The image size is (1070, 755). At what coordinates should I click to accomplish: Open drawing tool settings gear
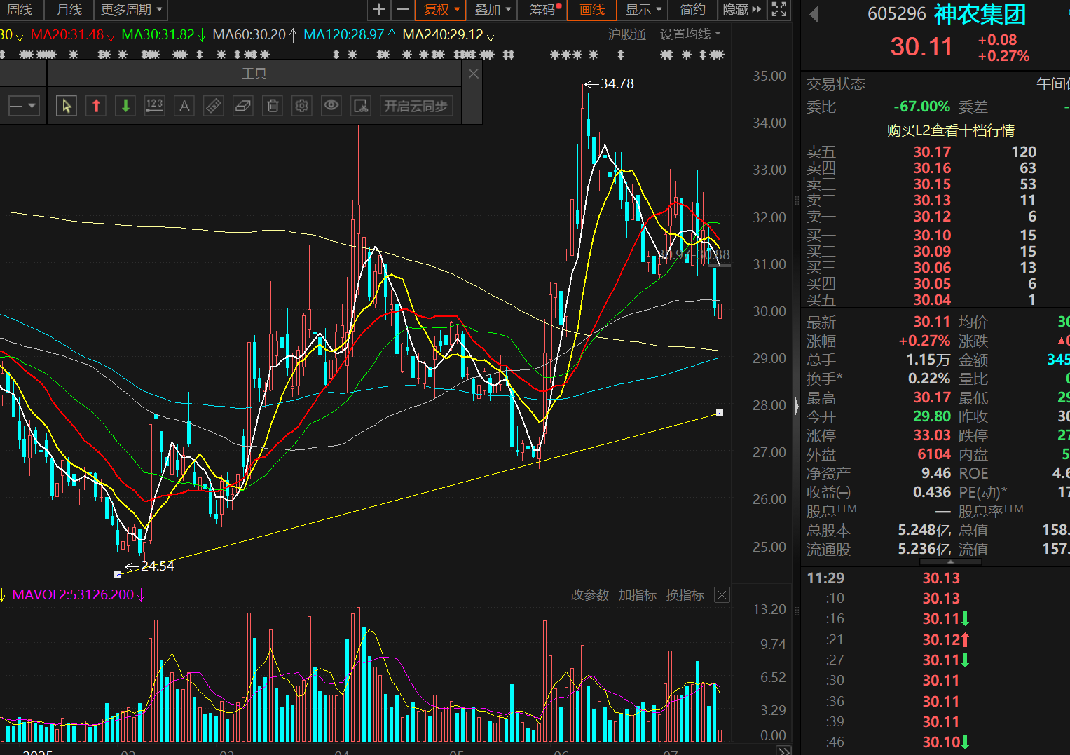[x=302, y=106]
